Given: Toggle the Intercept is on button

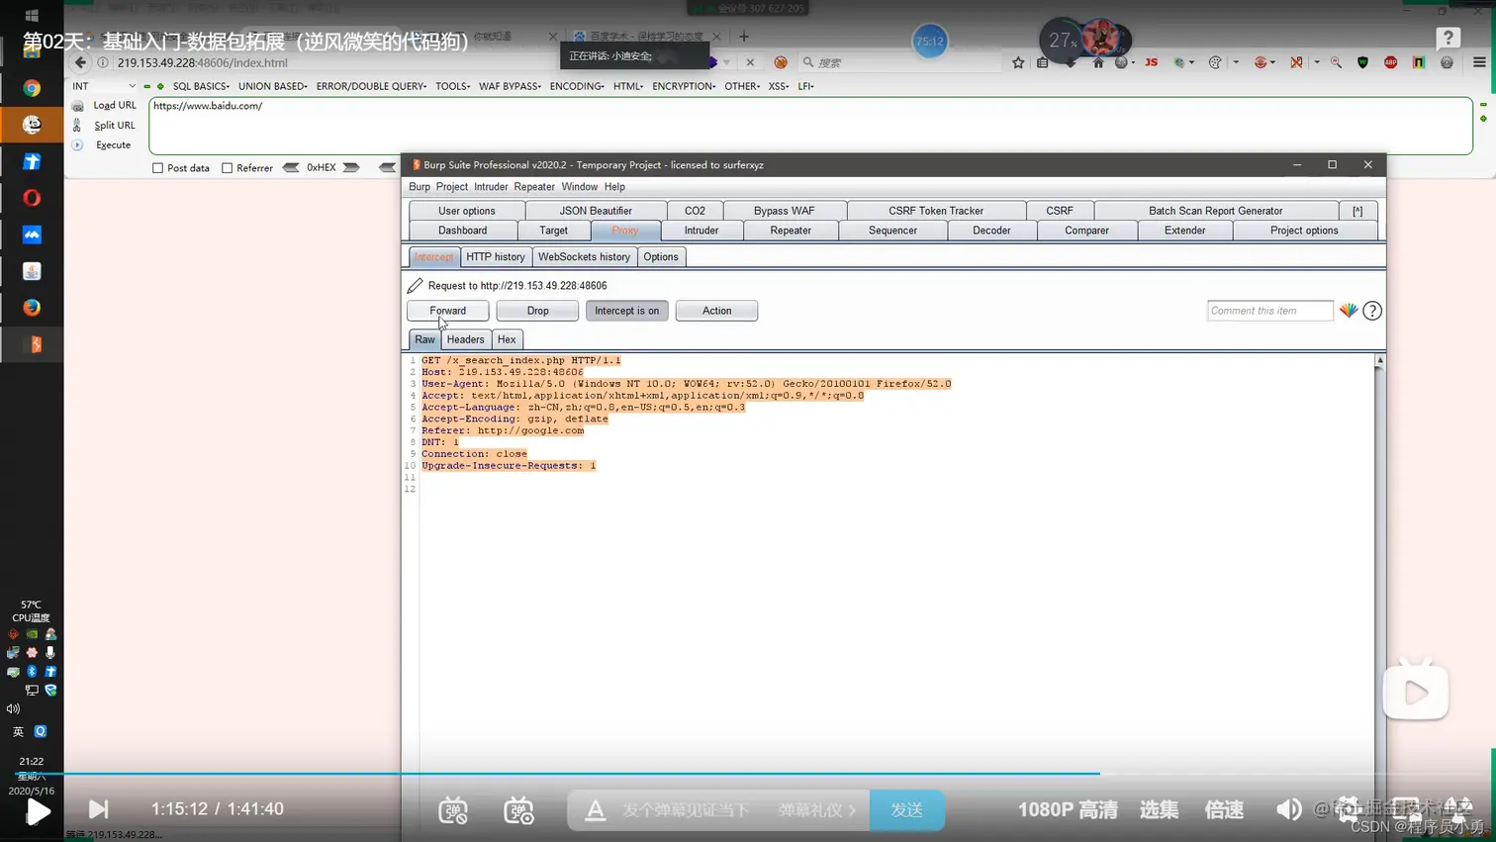Looking at the screenshot, I should click(x=626, y=311).
